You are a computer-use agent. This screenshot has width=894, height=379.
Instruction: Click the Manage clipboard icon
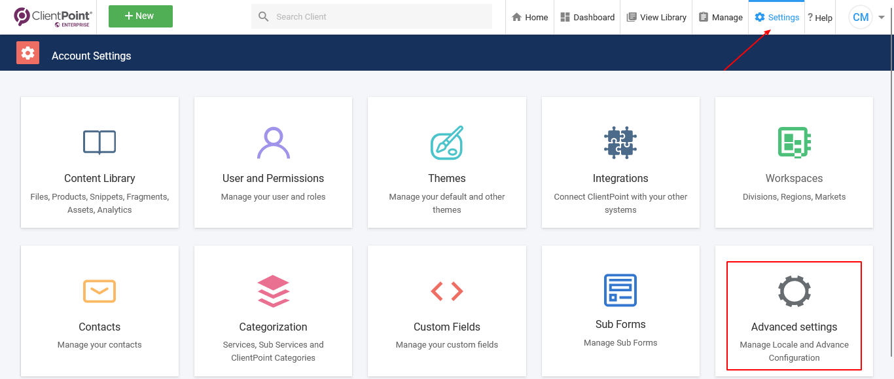pos(704,17)
